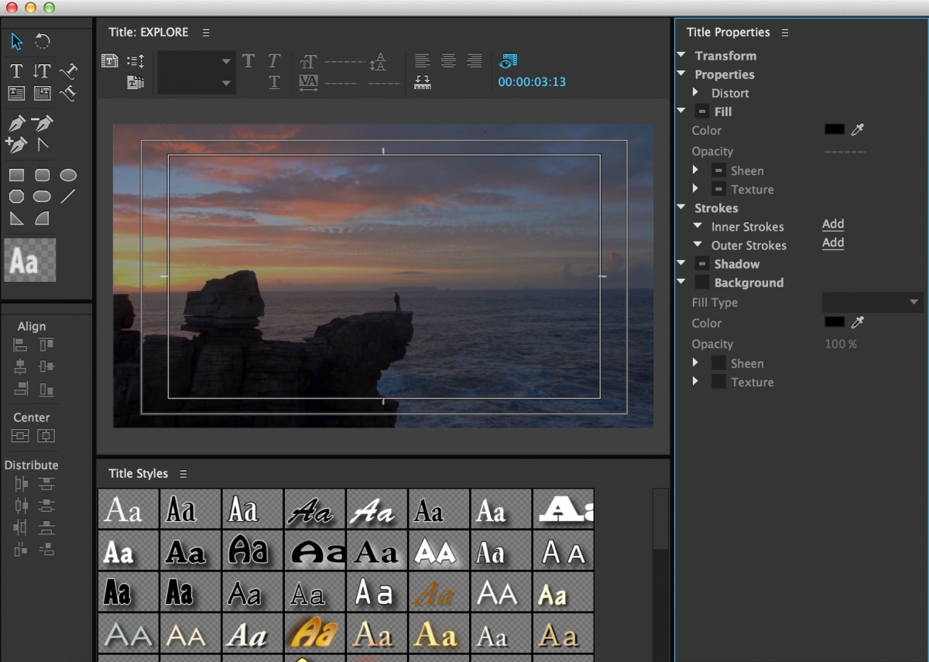This screenshot has width=929, height=662.
Task: Open the Title Properties panel menu
Action: tap(784, 32)
